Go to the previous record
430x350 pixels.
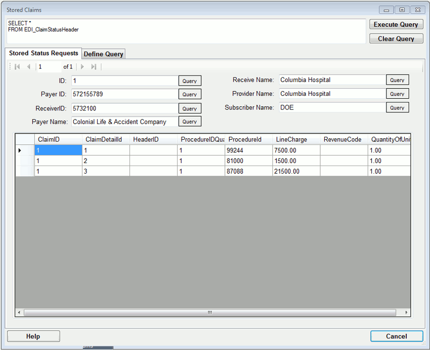29,66
